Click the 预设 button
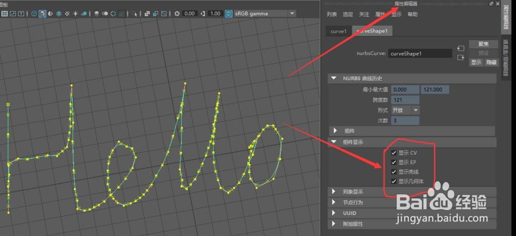 click(483, 53)
